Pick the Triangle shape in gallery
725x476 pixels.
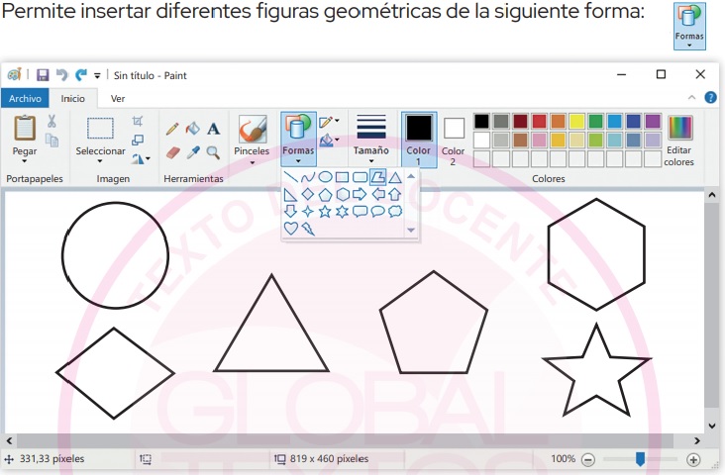coord(395,177)
